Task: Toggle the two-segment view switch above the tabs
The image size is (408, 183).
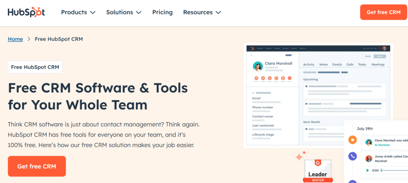Action: (x=374, y=56)
